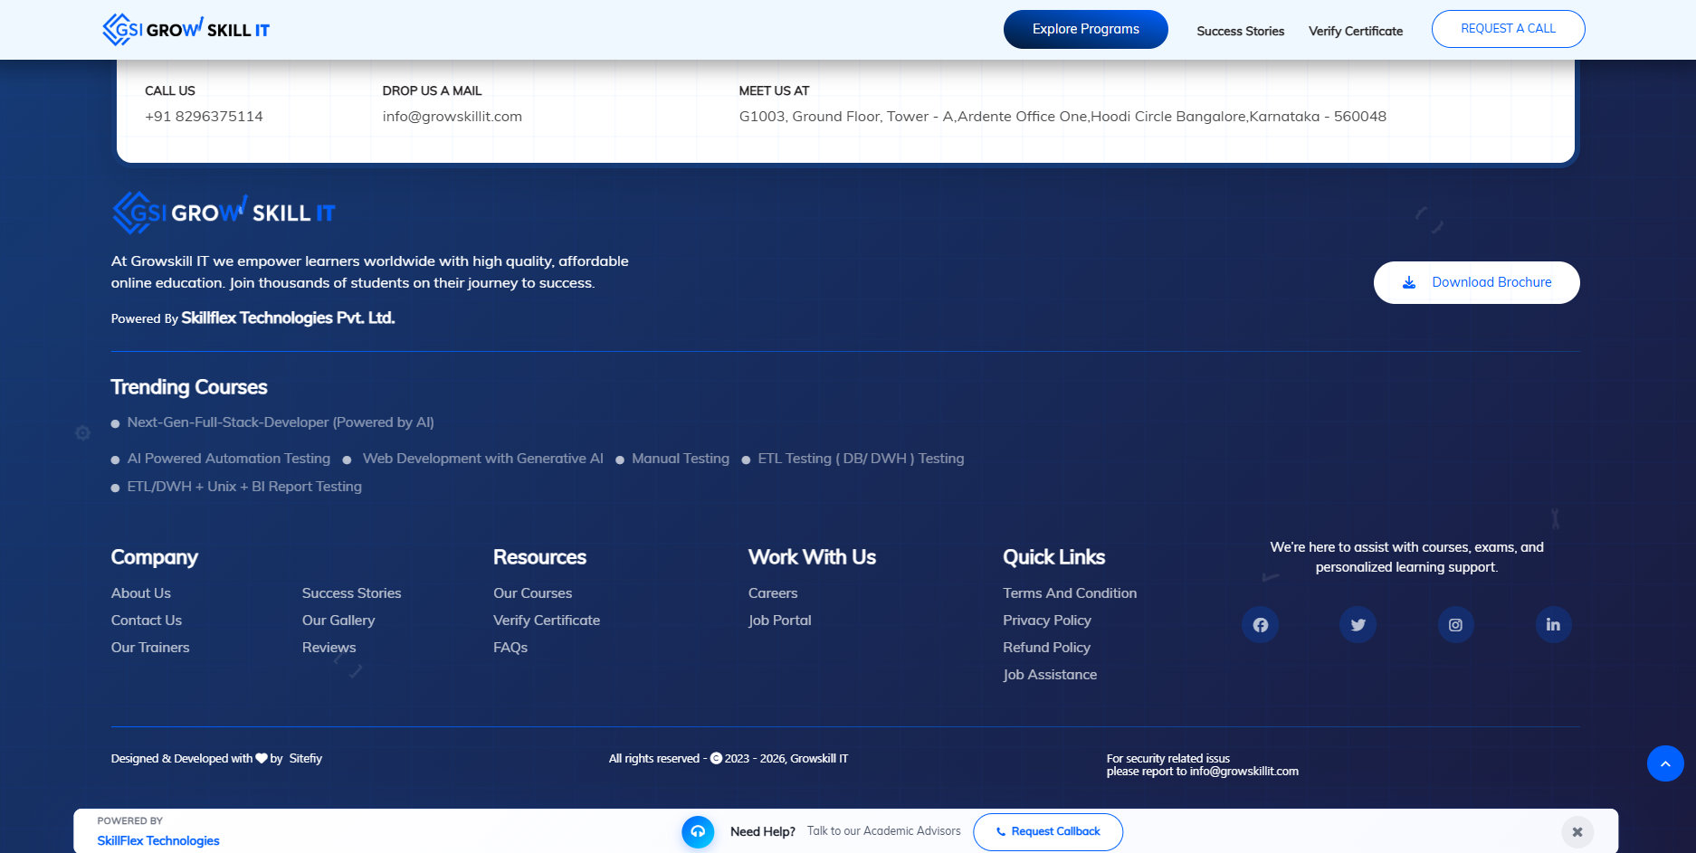
Task: Go to the Job Portal page
Action: [779, 621]
